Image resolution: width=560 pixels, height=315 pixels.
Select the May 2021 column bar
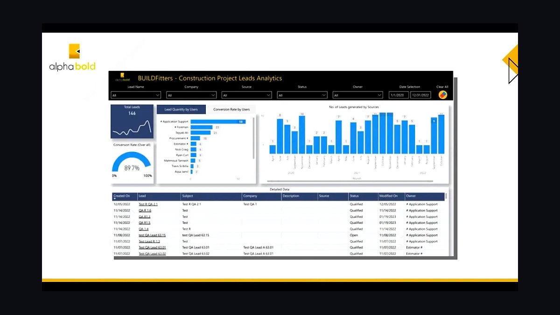click(x=346, y=149)
